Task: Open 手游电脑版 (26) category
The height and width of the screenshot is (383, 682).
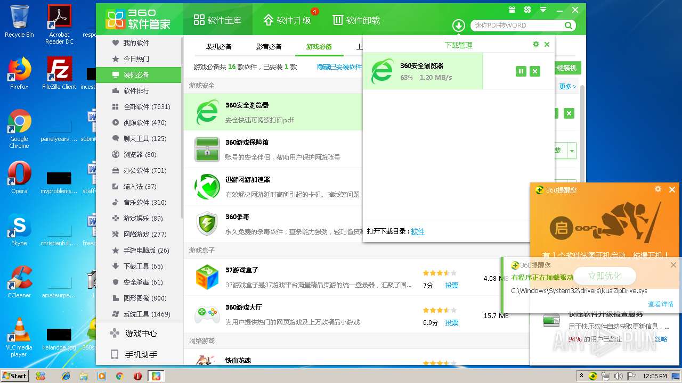Action: click(139, 250)
